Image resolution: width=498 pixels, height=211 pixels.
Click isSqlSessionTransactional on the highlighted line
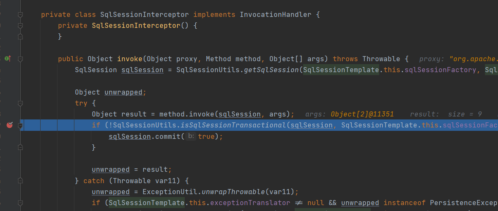point(233,125)
